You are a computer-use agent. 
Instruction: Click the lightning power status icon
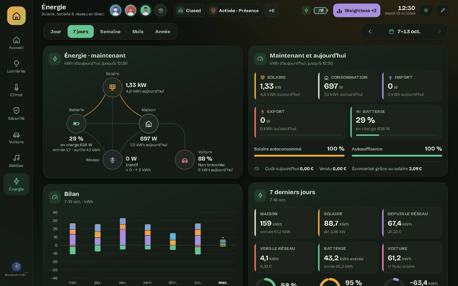point(306,11)
